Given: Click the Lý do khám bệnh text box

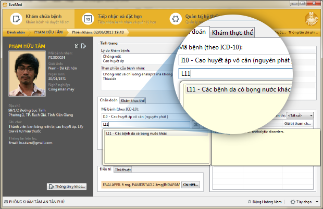Looking at the screenshot, I should pyautogui.click(x=138, y=59).
